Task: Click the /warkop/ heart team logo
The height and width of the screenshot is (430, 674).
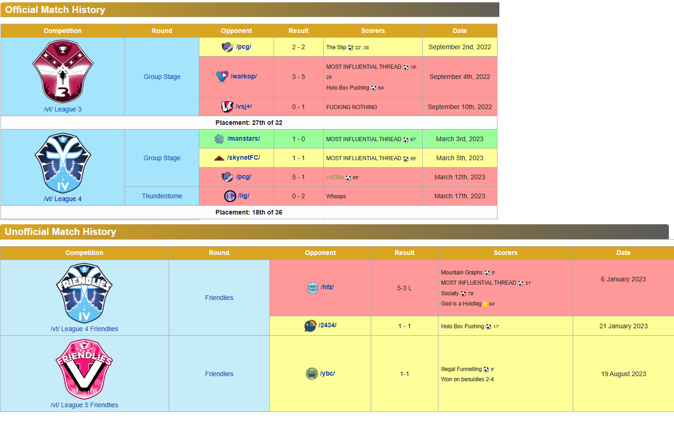Action: 222,76
